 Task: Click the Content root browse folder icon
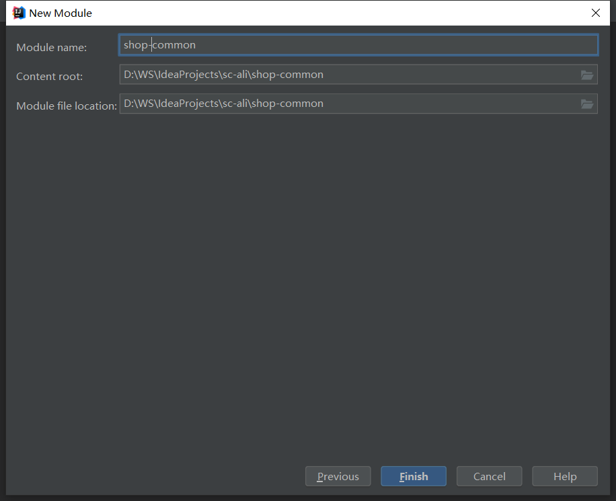587,75
